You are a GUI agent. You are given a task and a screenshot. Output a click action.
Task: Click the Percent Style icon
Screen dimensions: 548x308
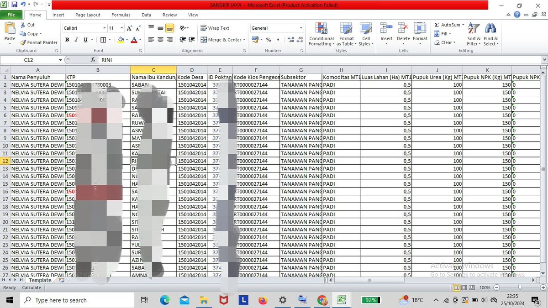[269, 40]
